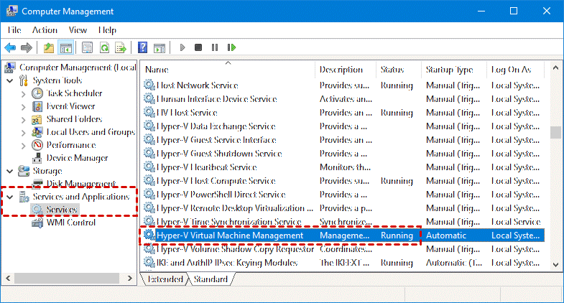Switch to the Extended tab
This screenshot has width=564, height=303.
pyautogui.click(x=165, y=279)
